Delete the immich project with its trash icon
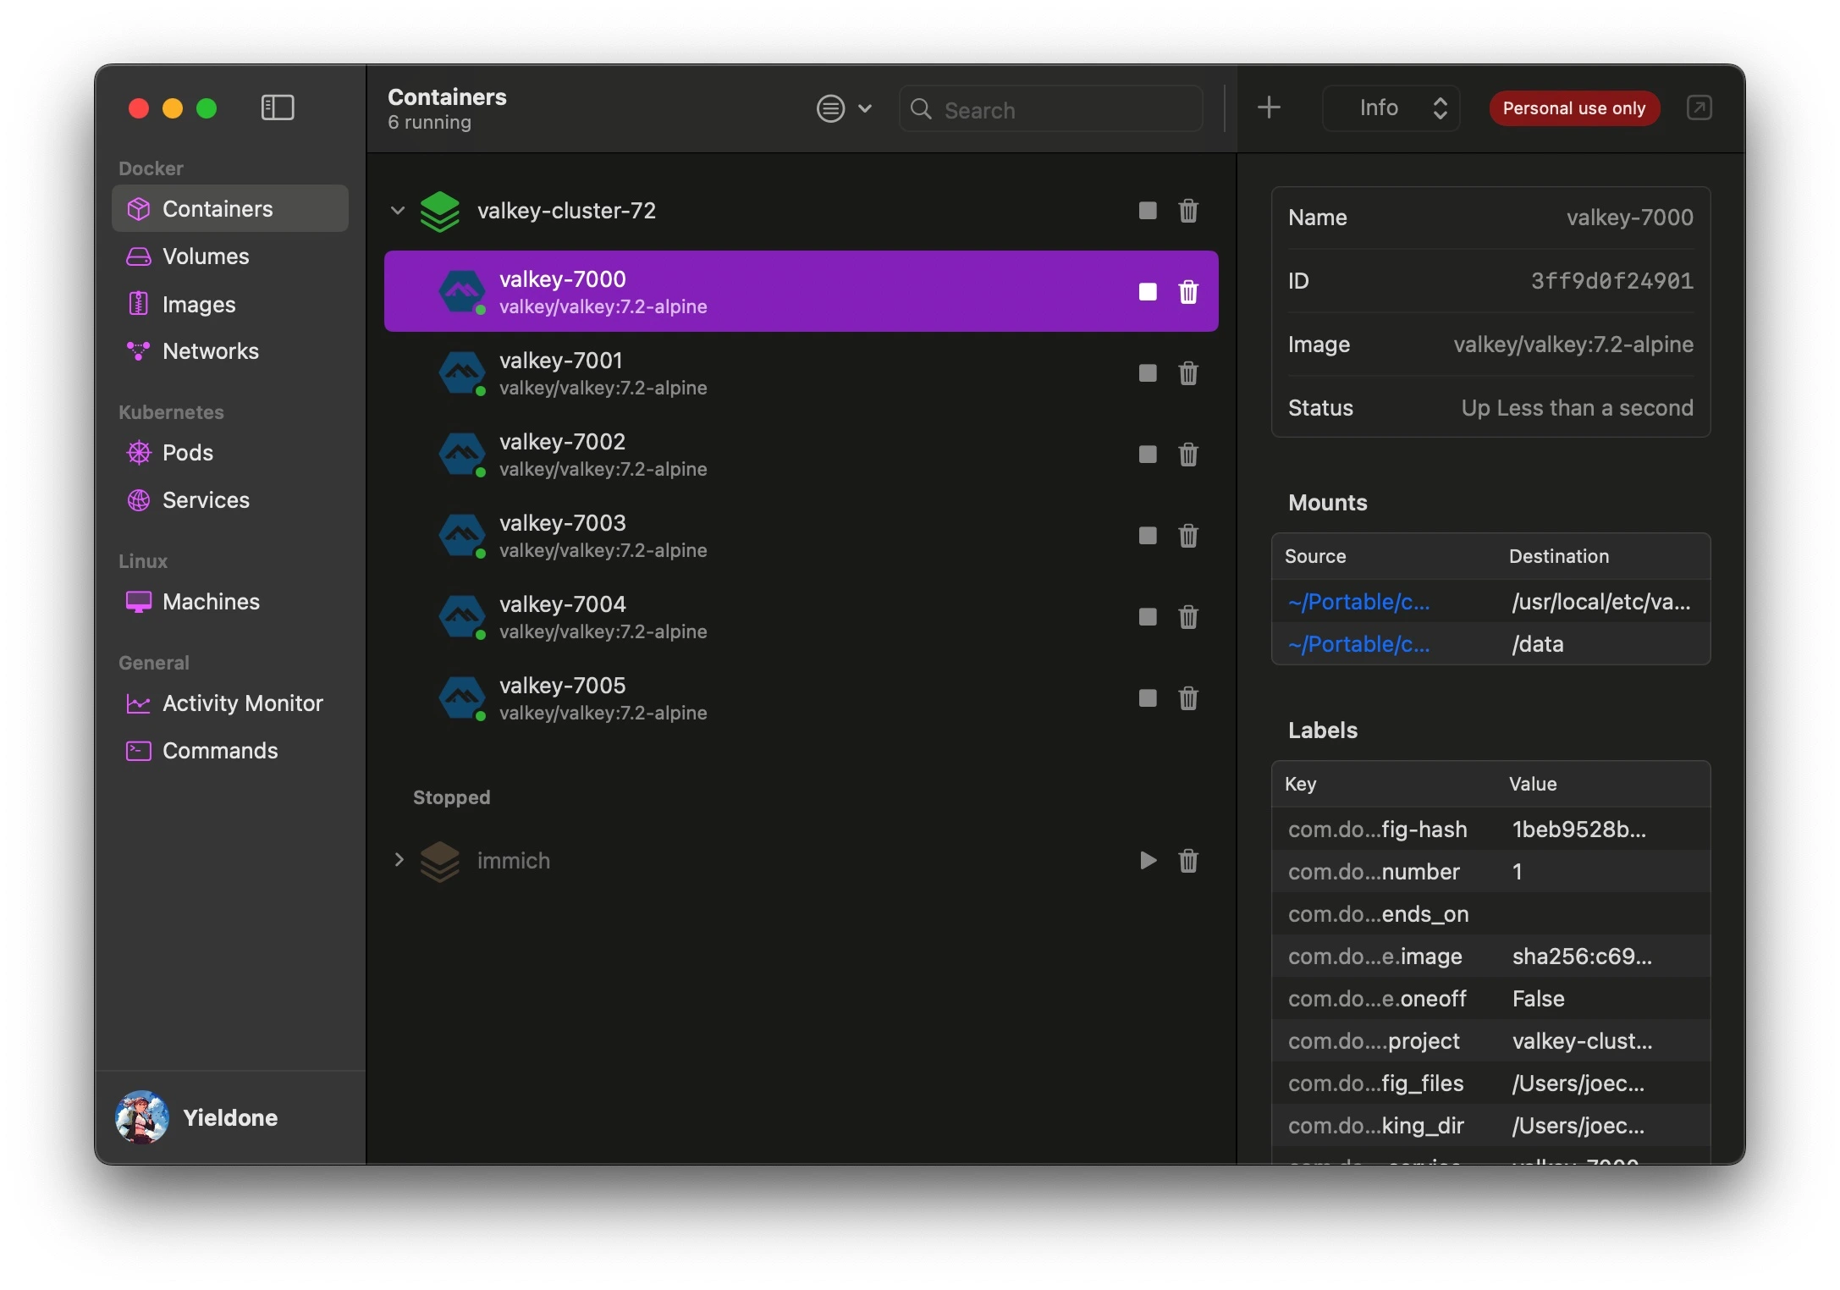1840x1290 pixels. click(x=1187, y=861)
